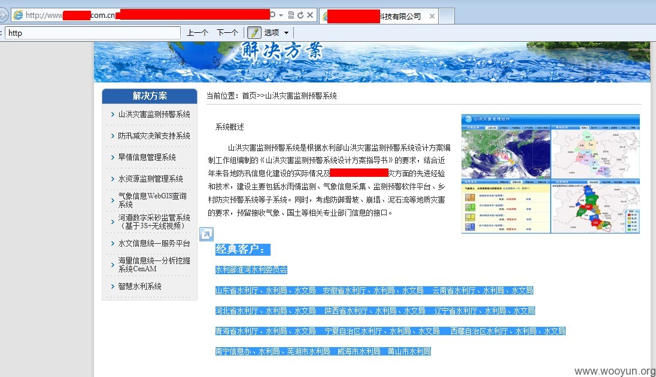Open the address bar autocomplete dropdown arrow

pos(281,16)
